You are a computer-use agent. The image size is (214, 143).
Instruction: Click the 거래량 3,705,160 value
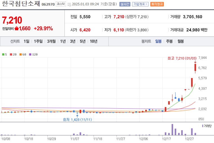coord(192,17)
